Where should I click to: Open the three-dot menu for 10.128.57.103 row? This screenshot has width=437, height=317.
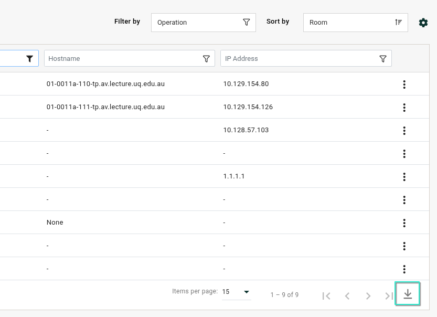point(404,131)
